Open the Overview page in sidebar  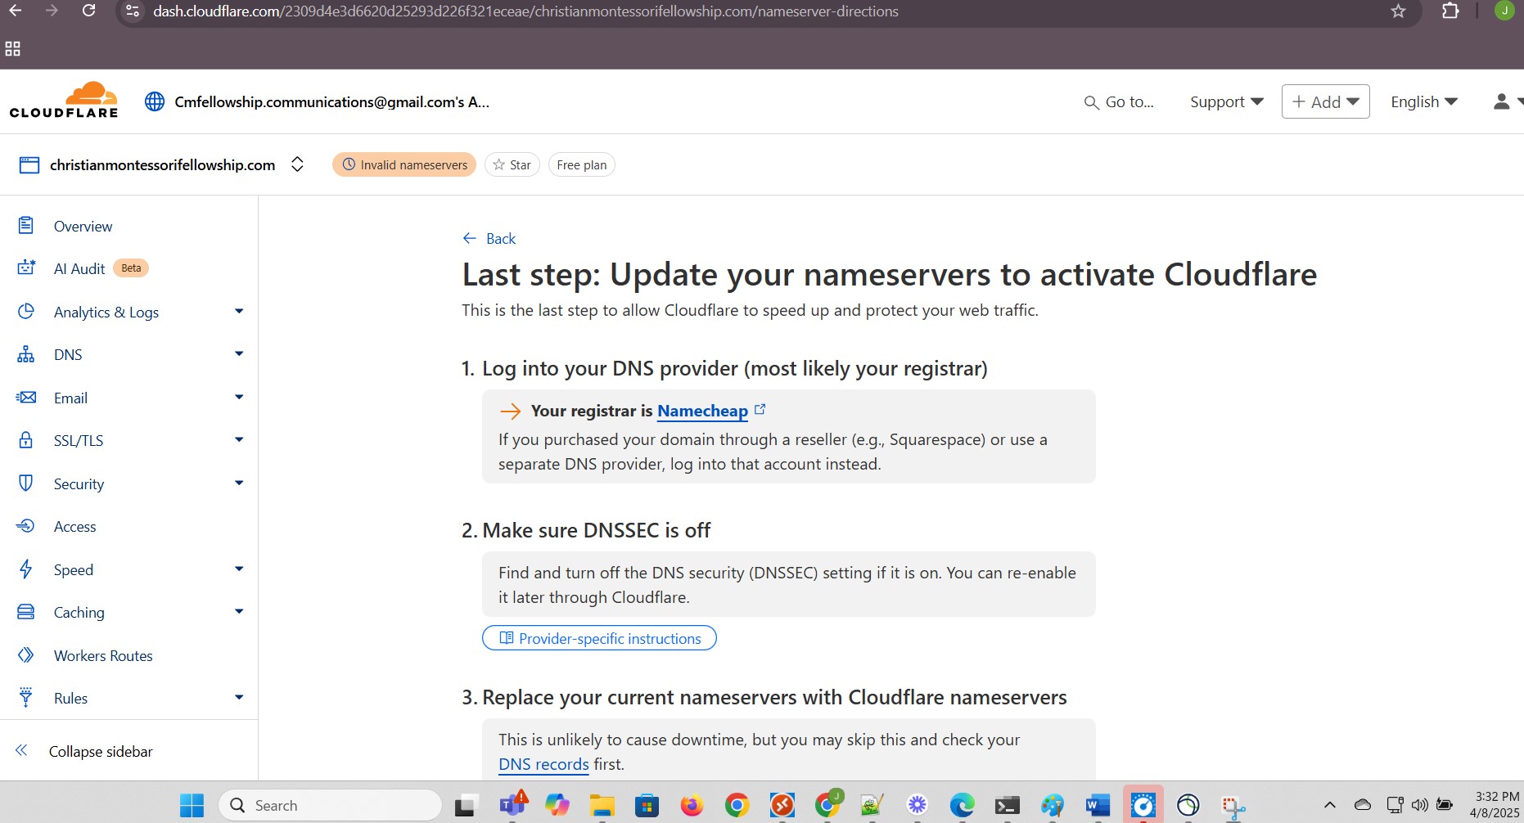pos(83,227)
